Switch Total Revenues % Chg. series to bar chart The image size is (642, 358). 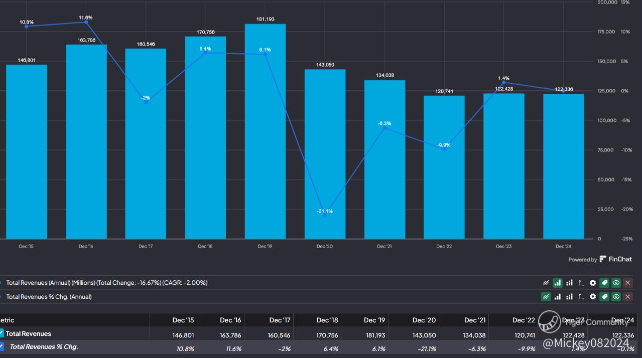point(557,297)
